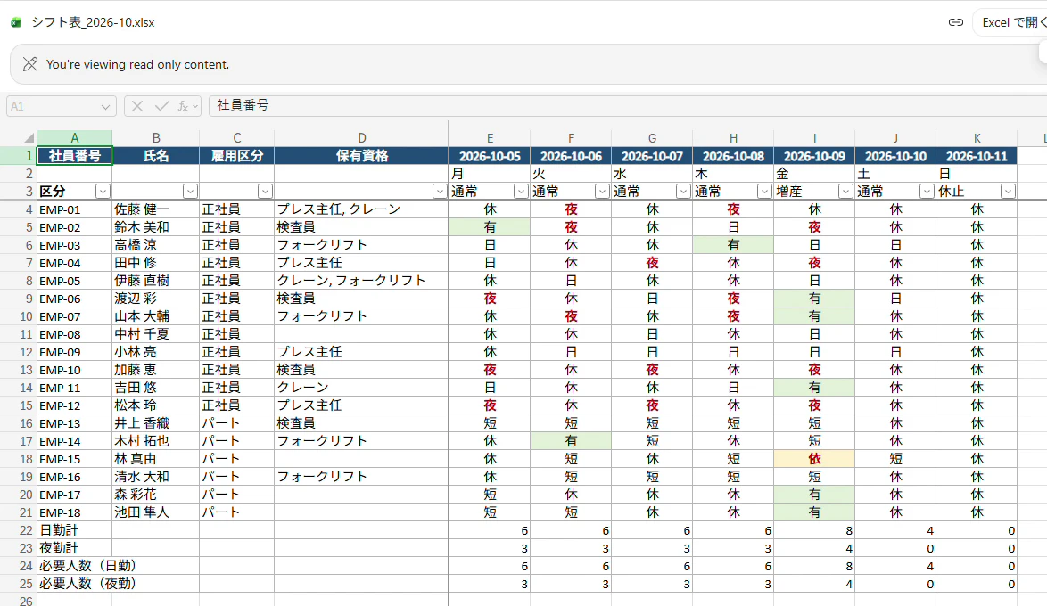
Task: Open the 増産 filter dropdown under 2026-10-09
Action: 845,192
